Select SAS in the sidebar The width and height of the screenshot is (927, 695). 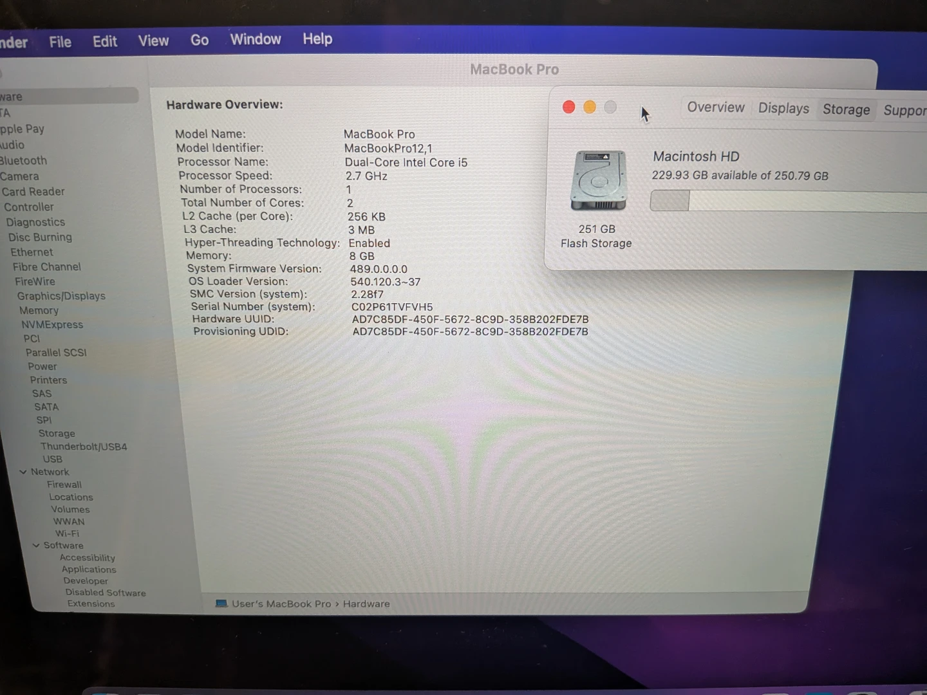pos(42,394)
